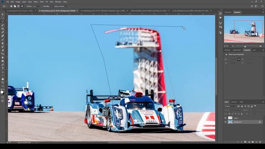Select the Pen tool

point(2,65)
